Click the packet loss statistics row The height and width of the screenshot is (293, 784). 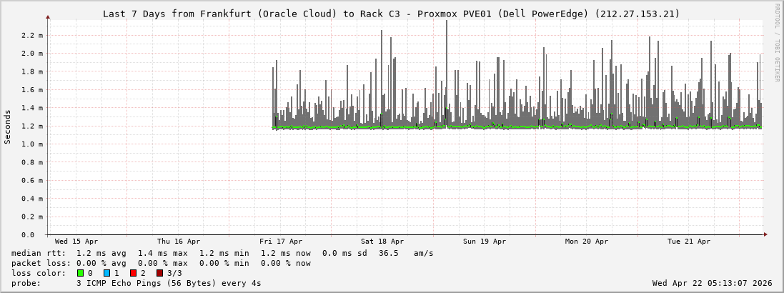point(161,263)
